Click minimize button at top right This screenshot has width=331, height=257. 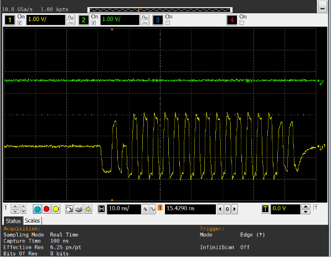click(322, 6)
